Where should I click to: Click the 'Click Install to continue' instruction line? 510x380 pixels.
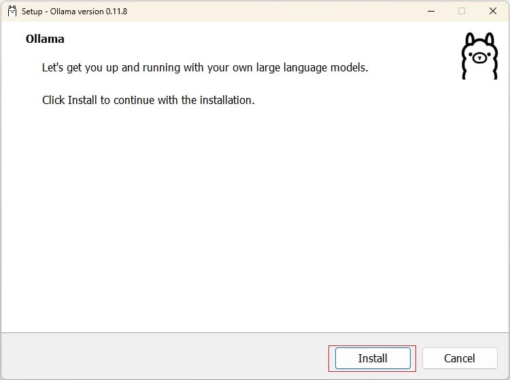point(148,100)
